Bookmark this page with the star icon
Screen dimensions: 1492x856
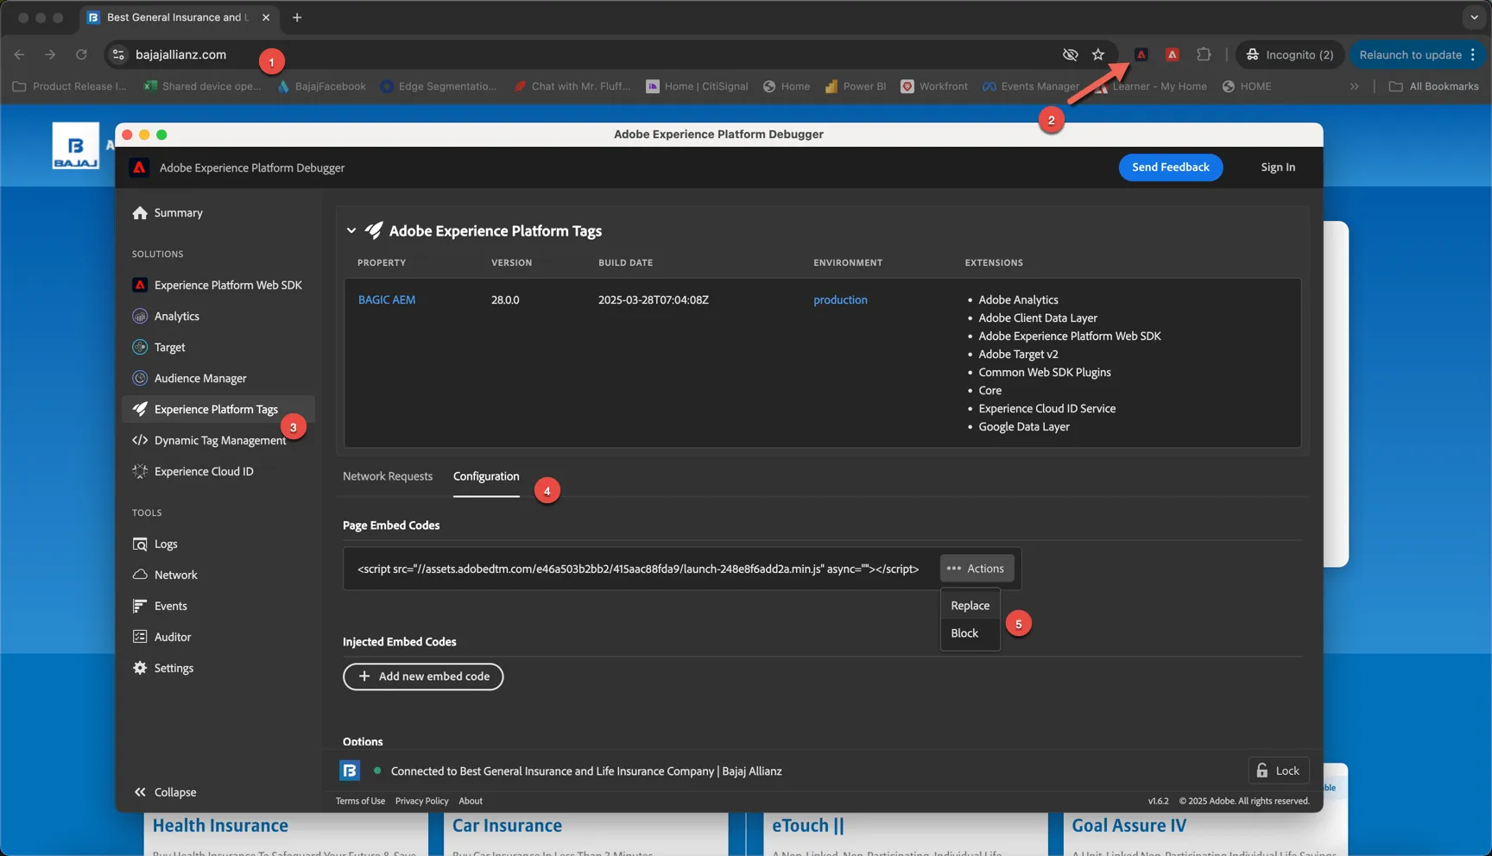[1098, 54]
